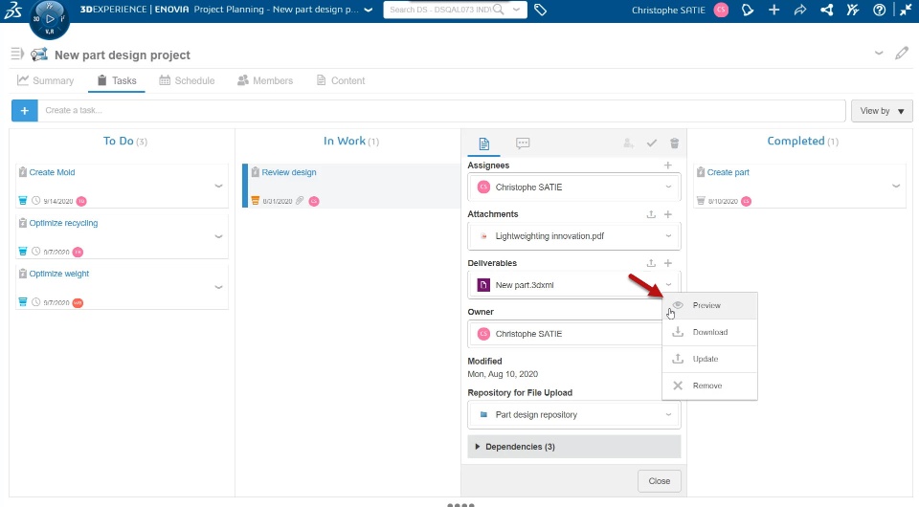Mark task complete with checkmark icon
Image resolution: width=919 pixels, height=507 pixels.
point(651,143)
